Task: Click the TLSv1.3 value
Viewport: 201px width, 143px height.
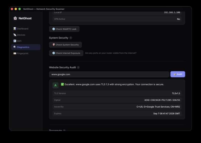Action: click(176, 93)
